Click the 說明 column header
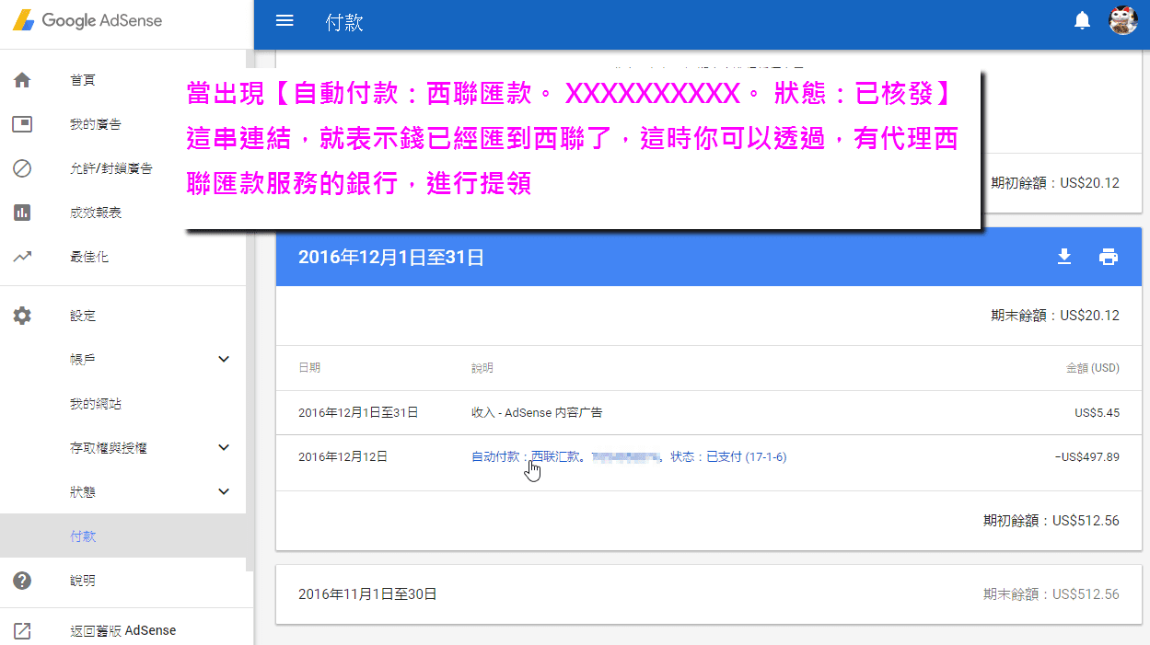Image resolution: width=1150 pixels, height=645 pixels. coord(482,368)
